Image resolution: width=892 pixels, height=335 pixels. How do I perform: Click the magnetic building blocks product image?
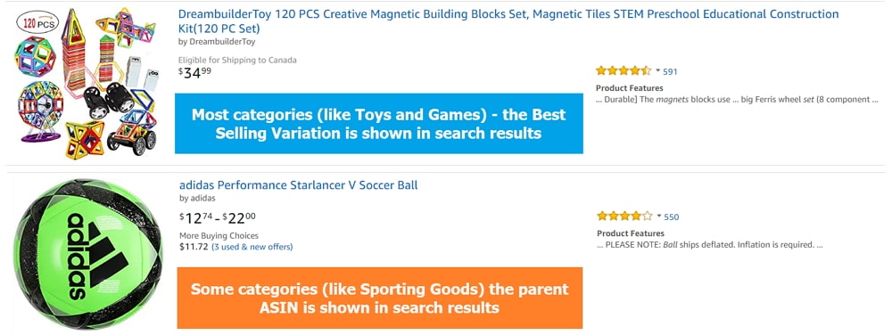86,83
